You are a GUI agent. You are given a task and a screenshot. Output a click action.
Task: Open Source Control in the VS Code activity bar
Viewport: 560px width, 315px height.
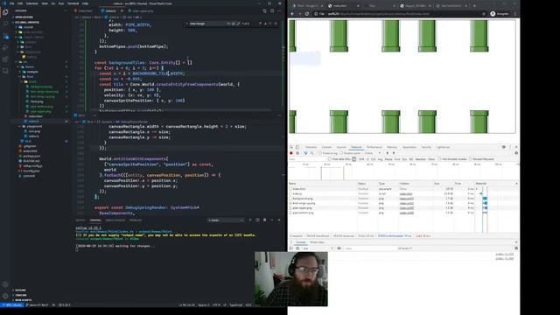tap(5, 36)
